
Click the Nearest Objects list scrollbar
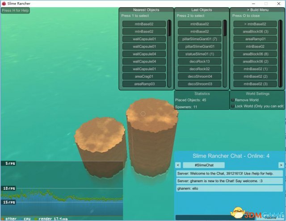[169, 54]
